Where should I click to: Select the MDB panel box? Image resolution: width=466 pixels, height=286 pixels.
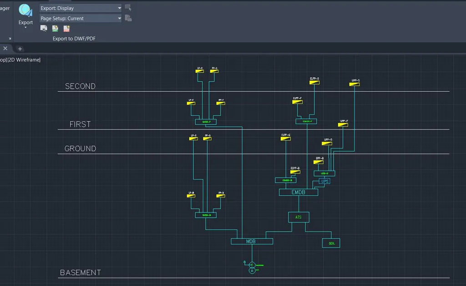pyautogui.click(x=252, y=241)
